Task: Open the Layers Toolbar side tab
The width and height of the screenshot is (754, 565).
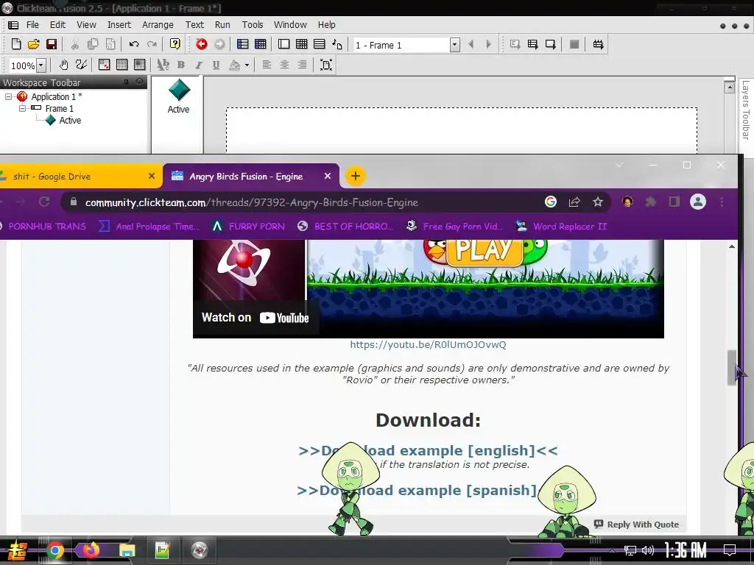Action: tap(746, 110)
